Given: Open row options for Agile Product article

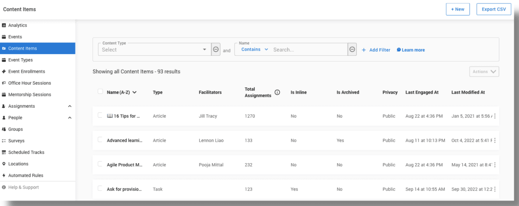Looking at the screenshot, I should [x=495, y=165].
